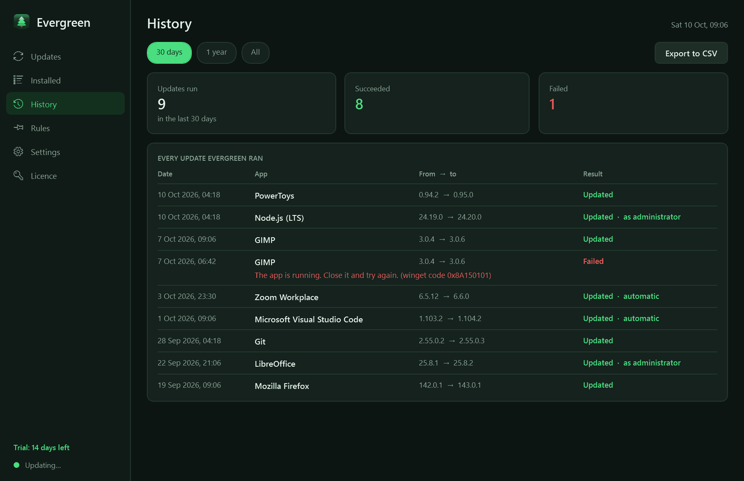
Task: Click the red Failed result label
Action: coord(593,261)
